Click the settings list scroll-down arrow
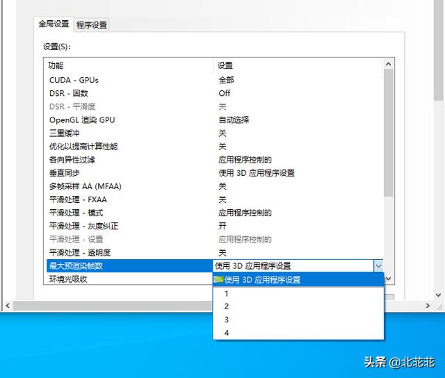 (x=389, y=279)
